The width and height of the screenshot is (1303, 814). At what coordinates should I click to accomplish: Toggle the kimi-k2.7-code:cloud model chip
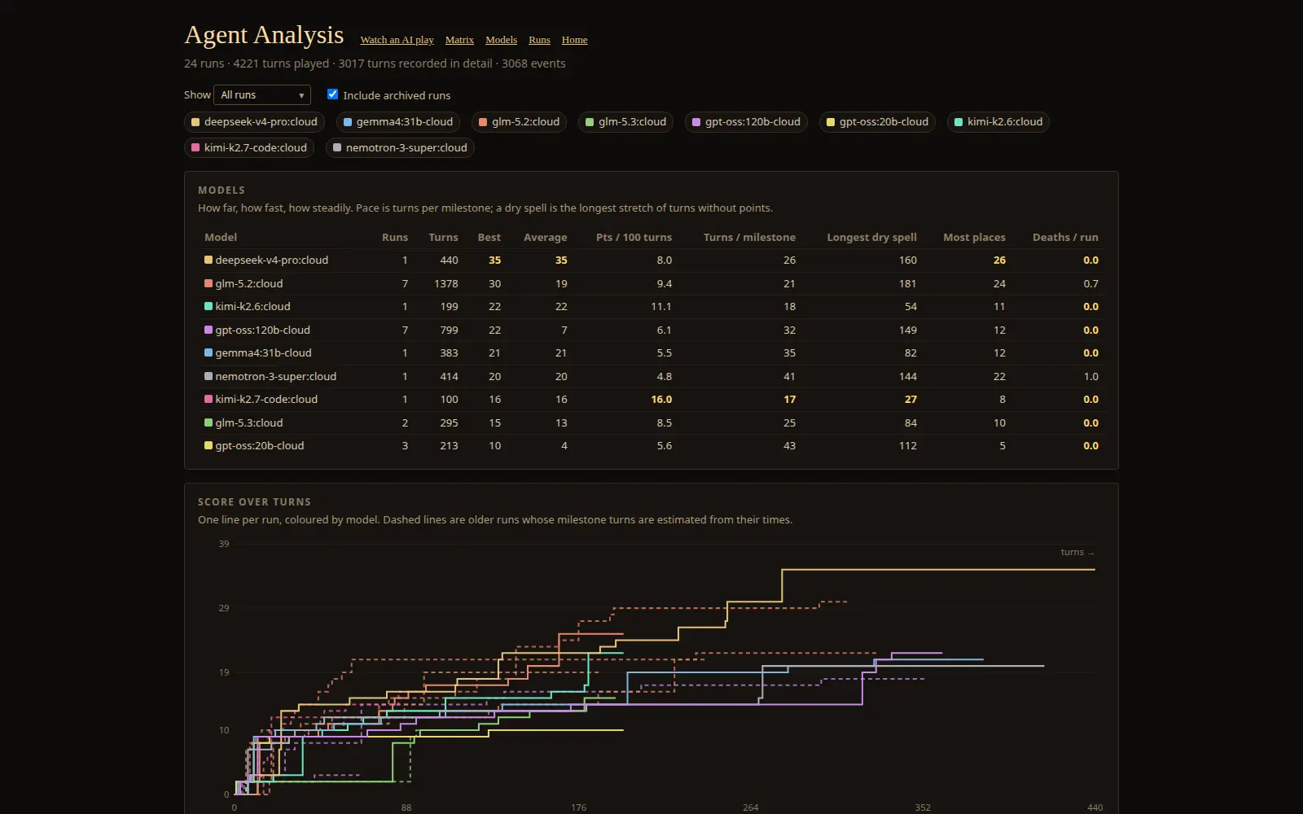249,148
